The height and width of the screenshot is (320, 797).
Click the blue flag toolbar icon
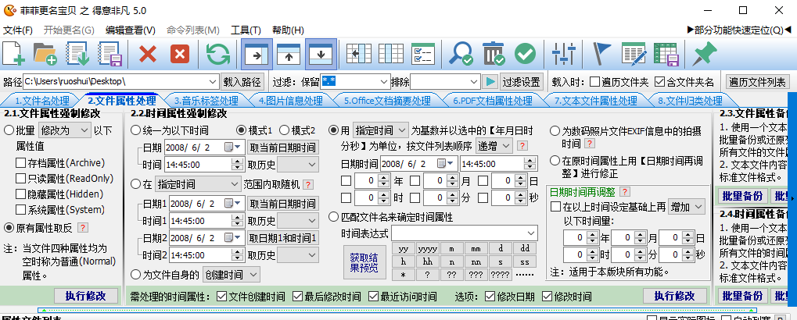click(602, 54)
